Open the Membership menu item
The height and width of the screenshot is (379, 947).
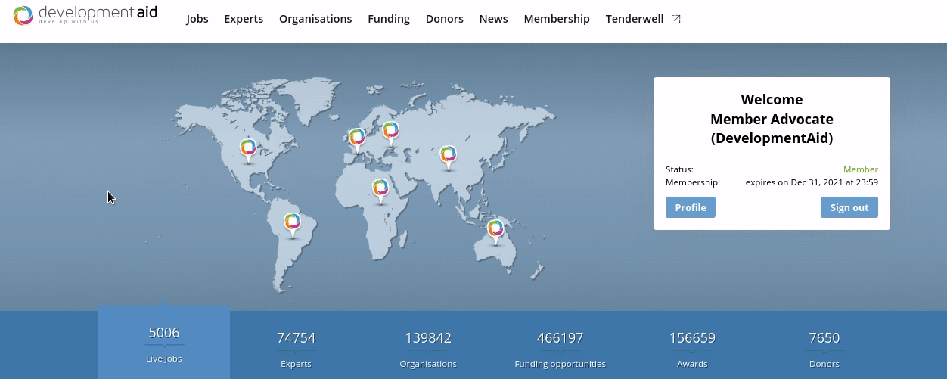[557, 19]
